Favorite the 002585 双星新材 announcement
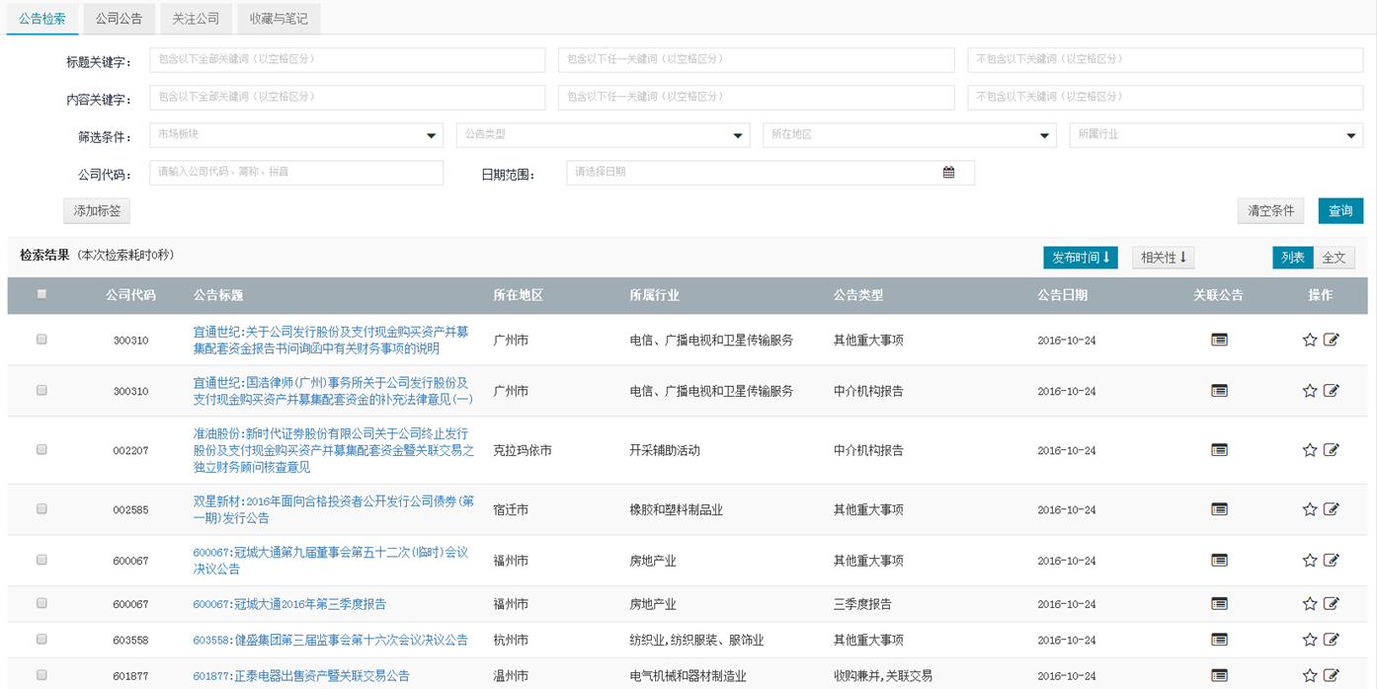1377x689 pixels. coord(1310,509)
